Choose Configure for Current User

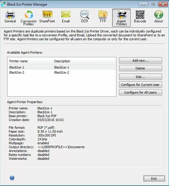coord(141,85)
